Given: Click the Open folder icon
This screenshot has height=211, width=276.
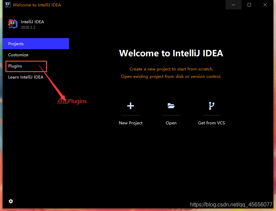Looking at the screenshot, I should coord(171,106).
